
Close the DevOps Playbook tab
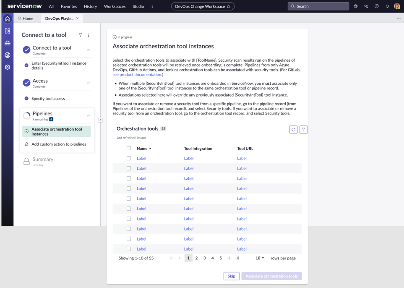[x=77, y=18]
